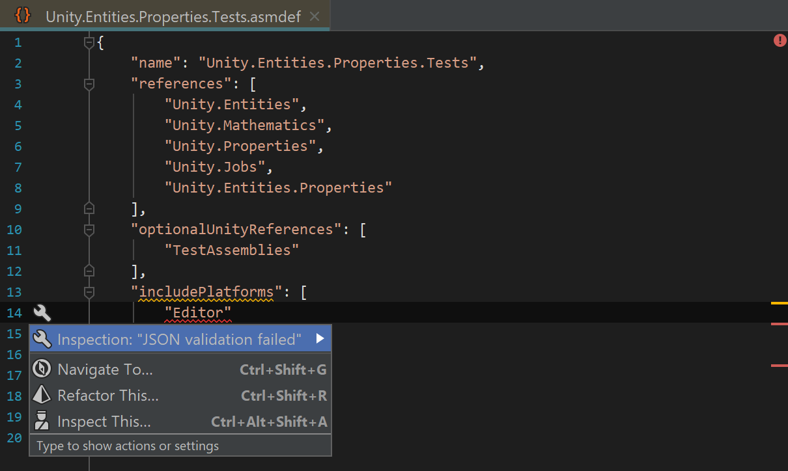This screenshot has height=471, width=788.
Task: Select the Unity.Entities.Properties.Tests.asmdef editor tab
Action: [x=173, y=17]
